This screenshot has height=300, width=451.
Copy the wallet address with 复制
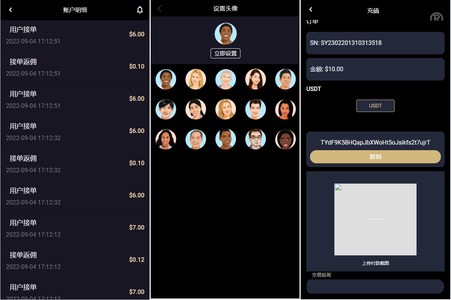click(x=375, y=157)
